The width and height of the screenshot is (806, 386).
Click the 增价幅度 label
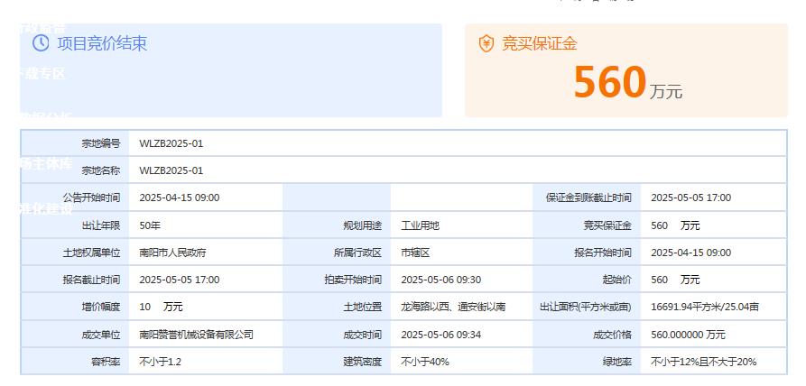101,307
